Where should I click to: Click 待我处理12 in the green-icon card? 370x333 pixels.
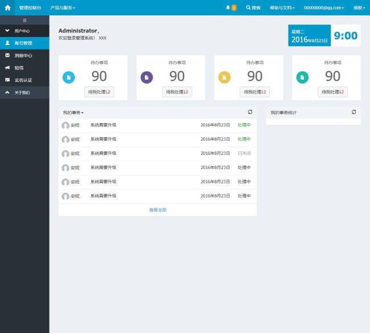333,92
